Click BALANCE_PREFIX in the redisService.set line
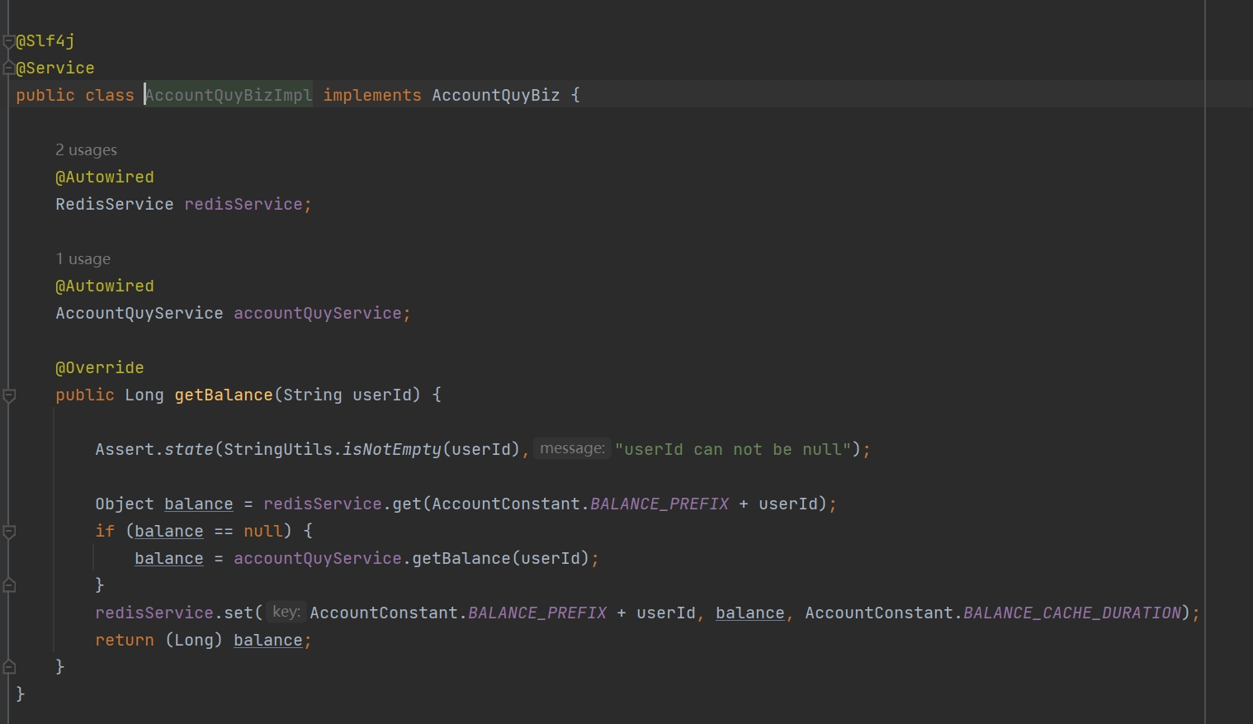The image size is (1253, 724). tap(537, 613)
